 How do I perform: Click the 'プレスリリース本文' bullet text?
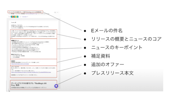click(x=112, y=73)
